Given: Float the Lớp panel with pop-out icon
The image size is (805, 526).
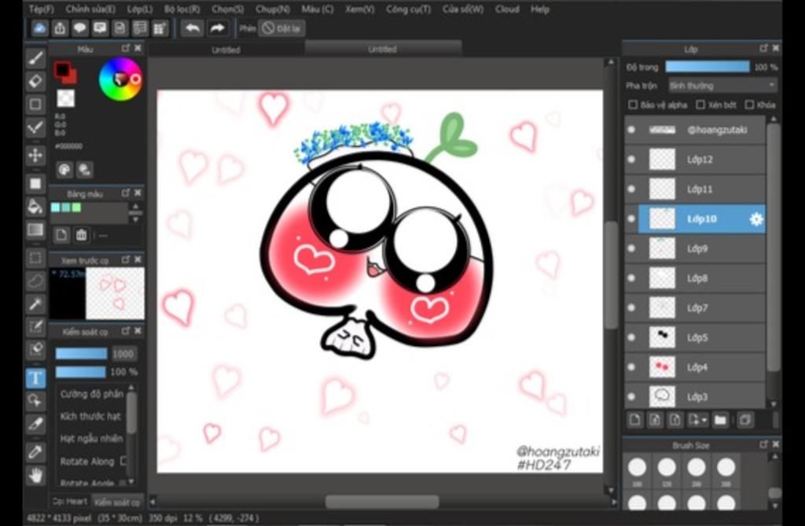Looking at the screenshot, I should (x=763, y=48).
